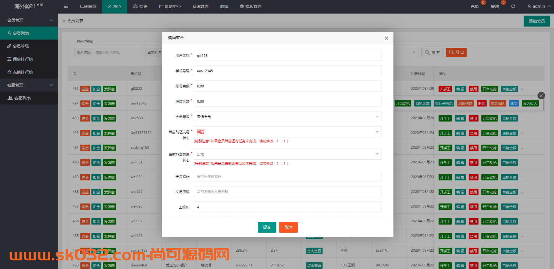Screen dimensions: 554x269
Task: Click 地址信息 in expanded actions
Action: [x=465, y=103]
